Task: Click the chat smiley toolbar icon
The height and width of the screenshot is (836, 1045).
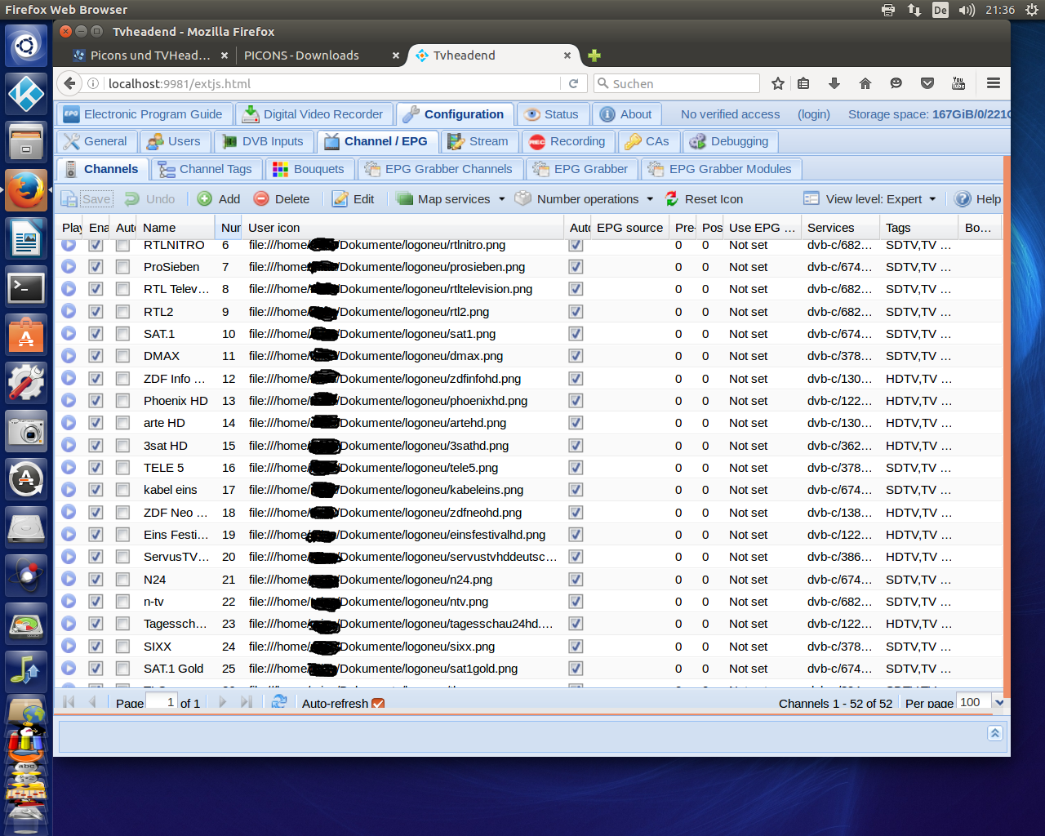Action: point(896,83)
